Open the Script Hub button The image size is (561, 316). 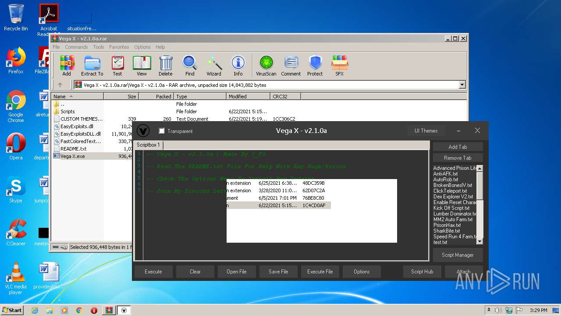[422, 272]
